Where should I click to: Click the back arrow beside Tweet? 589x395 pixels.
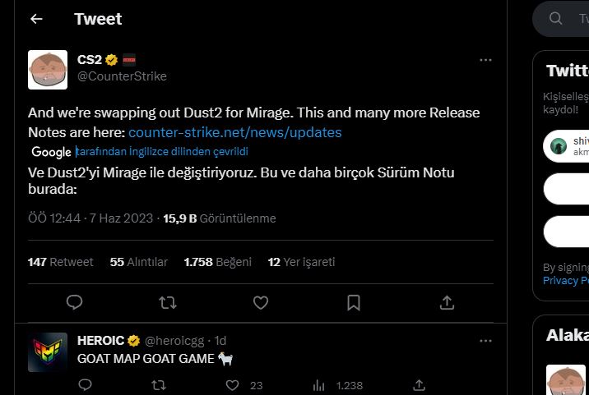(36, 19)
